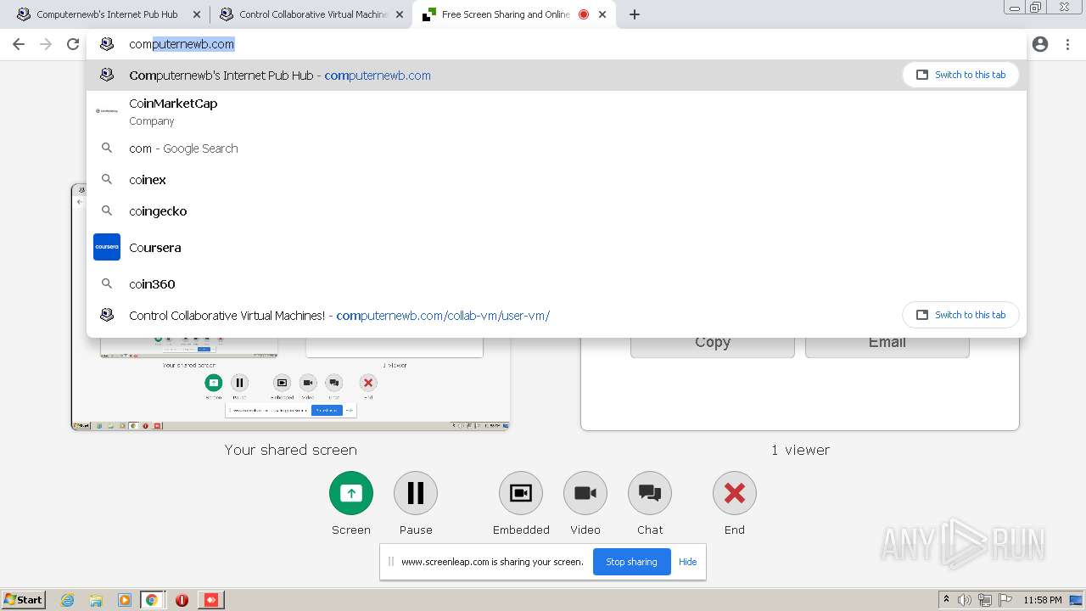1086x611 pixels.
Task: Search Google for 'com'
Action: (x=556, y=149)
